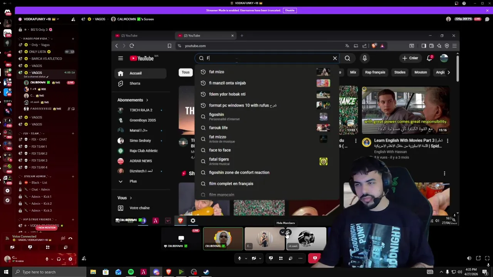Open Discord direct messages home icon
493x277 pixels.
(7, 12)
